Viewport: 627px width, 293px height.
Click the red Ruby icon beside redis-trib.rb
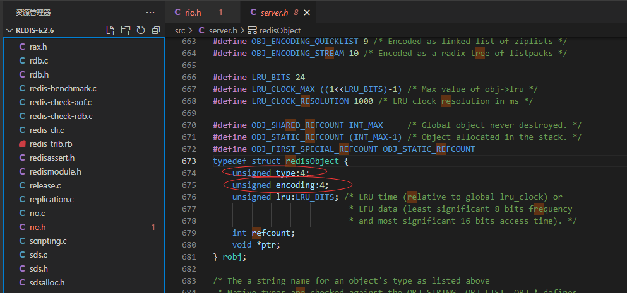pos(22,144)
